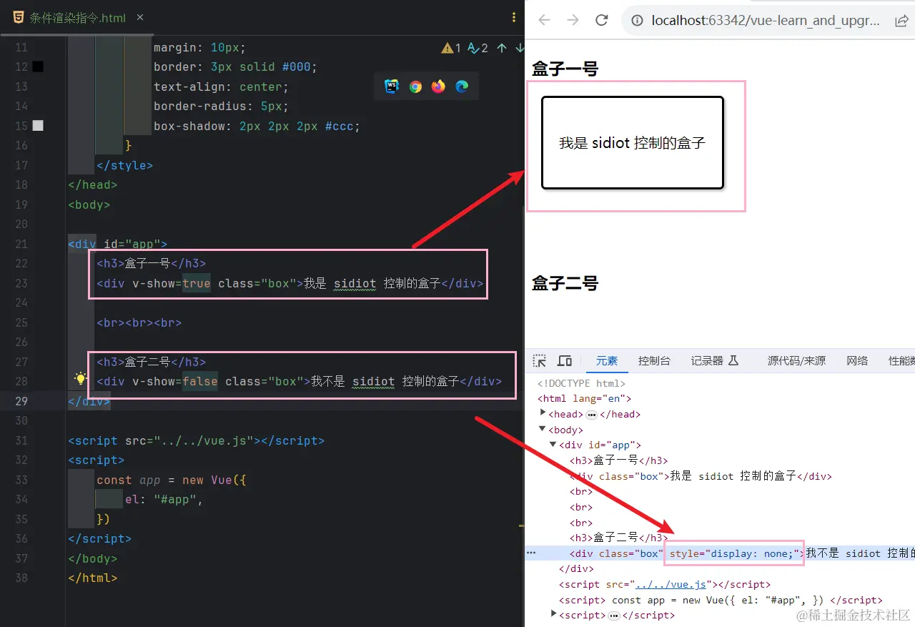Click the share page icon in address bar

[901, 21]
